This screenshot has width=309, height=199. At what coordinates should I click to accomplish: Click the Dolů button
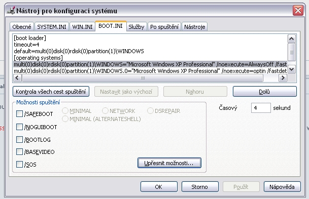pyautogui.click(x=265, y=92)
